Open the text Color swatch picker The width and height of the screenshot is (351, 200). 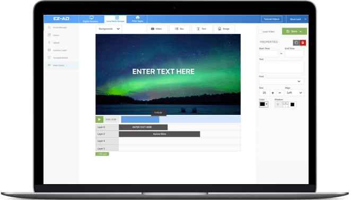pos(264,104)
